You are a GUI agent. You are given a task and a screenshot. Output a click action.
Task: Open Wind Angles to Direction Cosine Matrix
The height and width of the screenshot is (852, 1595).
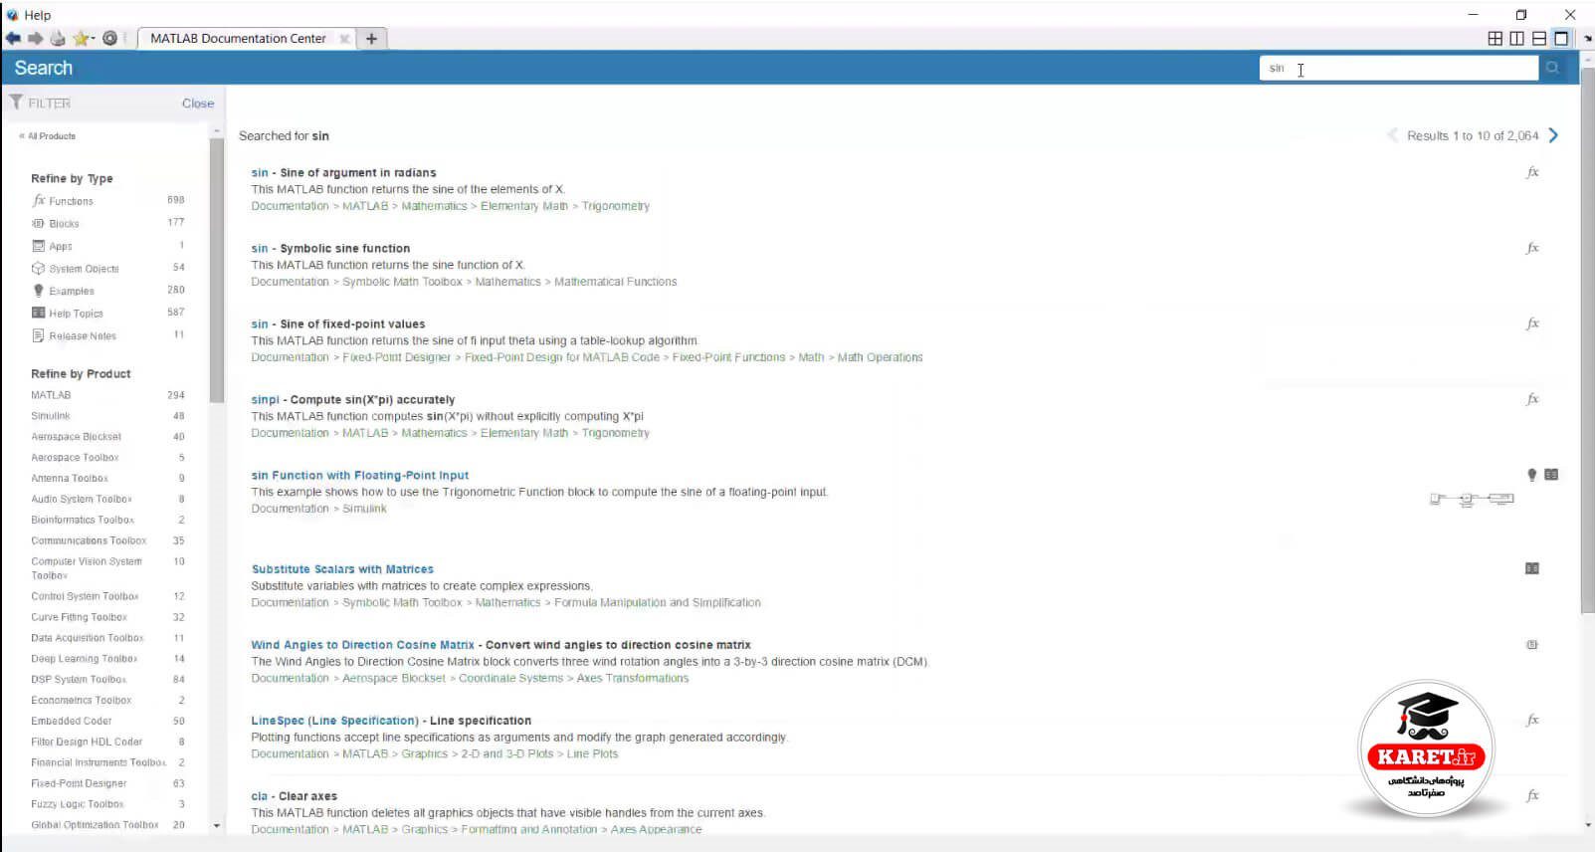point(501,645)
